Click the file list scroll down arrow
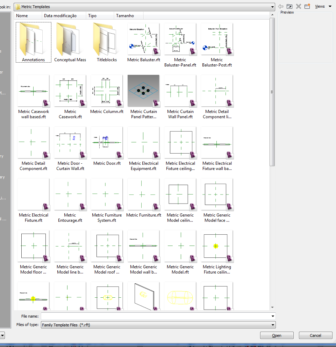336x347 pixels. click(x=272, y=307)
